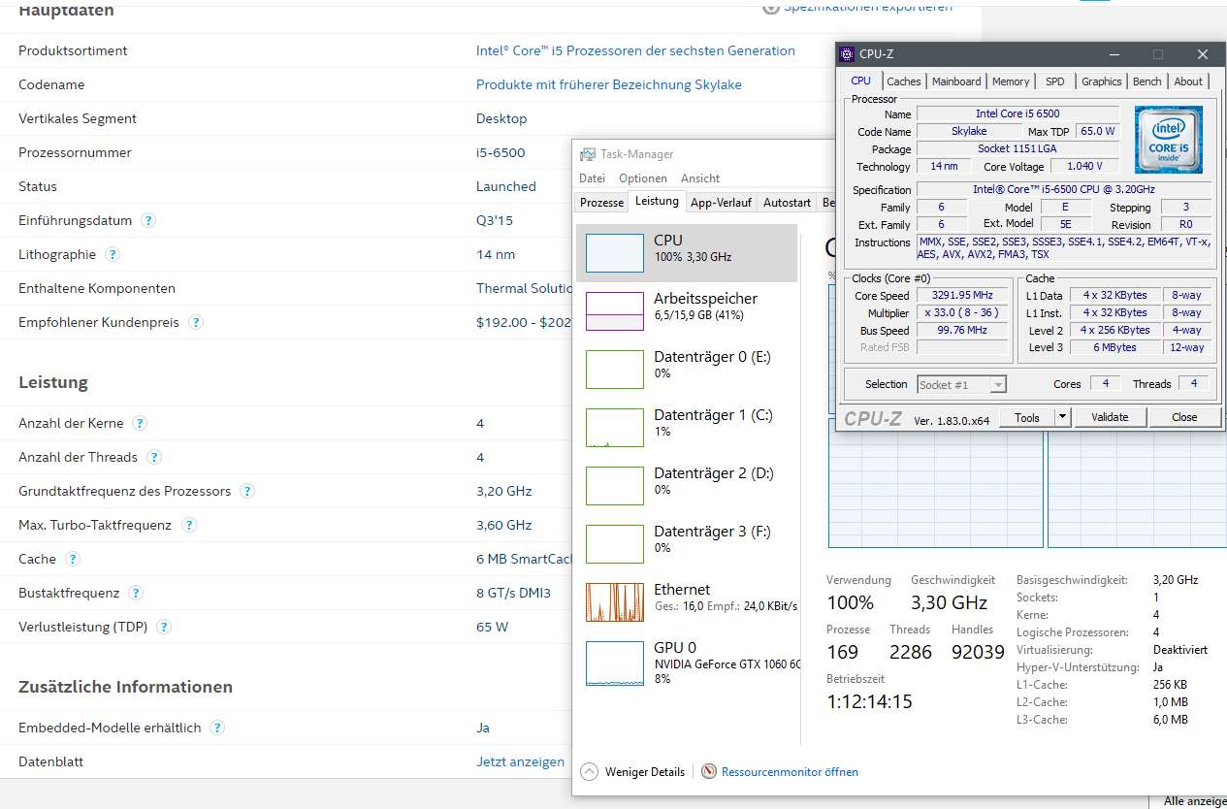Click the Weniger Details collapse arrow icon
Viewport: 1227px width, 809px height.
click(589, 772)
